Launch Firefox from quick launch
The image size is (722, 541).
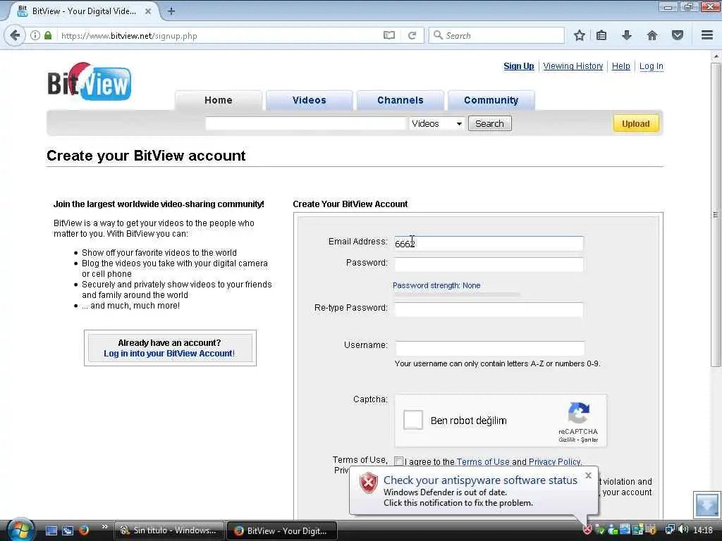tap(84, 530)
